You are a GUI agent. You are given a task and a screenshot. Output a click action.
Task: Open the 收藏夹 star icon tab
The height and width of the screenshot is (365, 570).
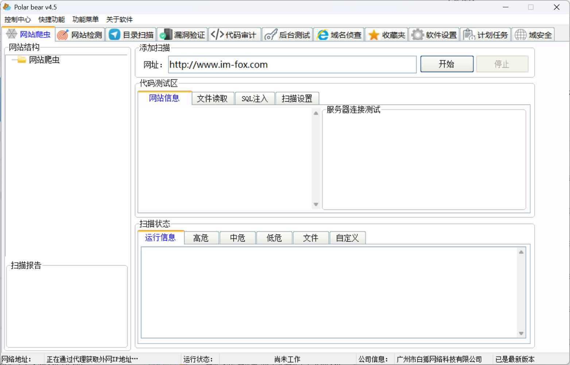point(387,35)
